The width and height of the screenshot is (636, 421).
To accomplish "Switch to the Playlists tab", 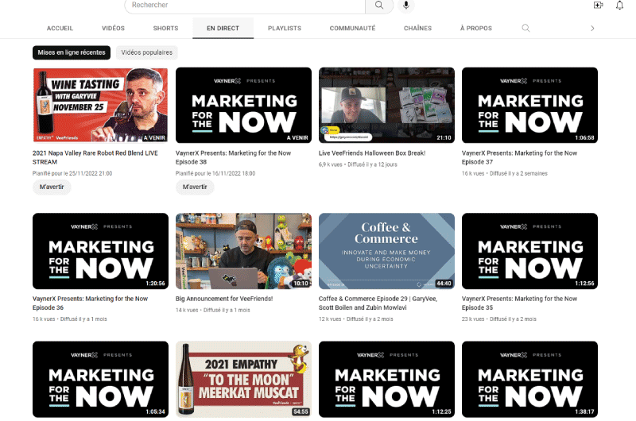I will pyautogui.click(x=285, y=29).
